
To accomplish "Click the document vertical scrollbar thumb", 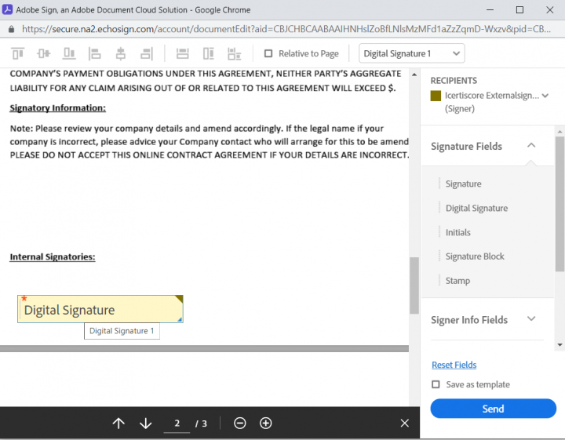I will coord(414,285).
